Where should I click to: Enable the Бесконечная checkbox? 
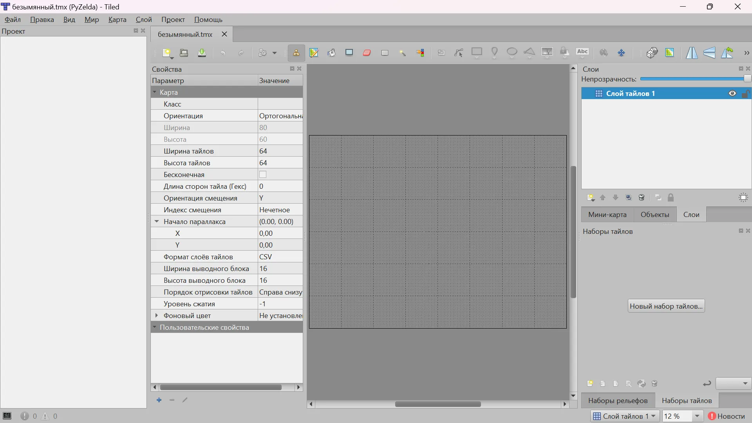pyautogui.click(x=263, y=175)
